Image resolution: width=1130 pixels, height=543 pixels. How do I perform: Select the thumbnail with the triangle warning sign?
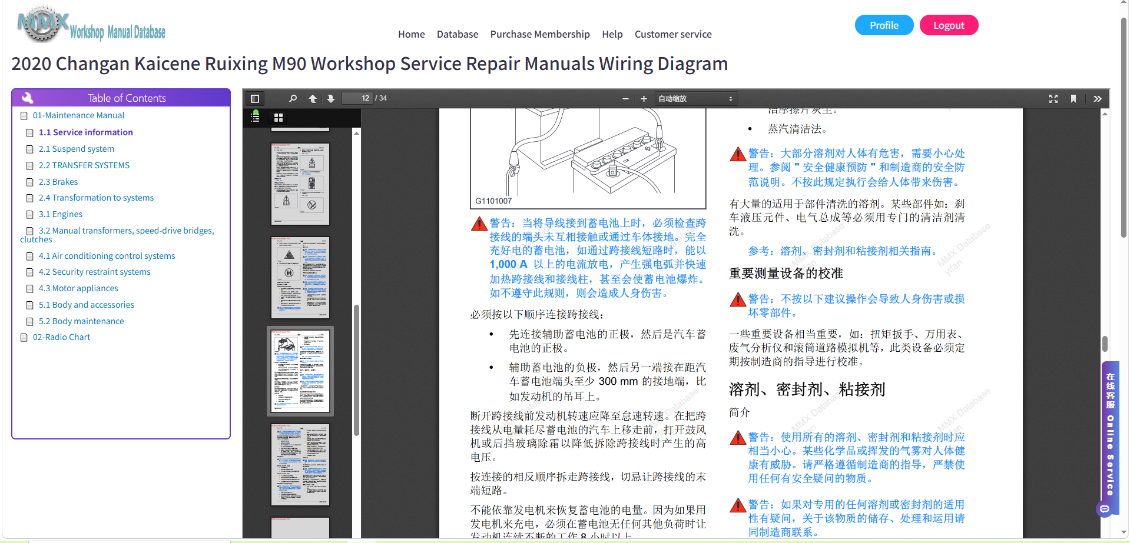[300, 278]
